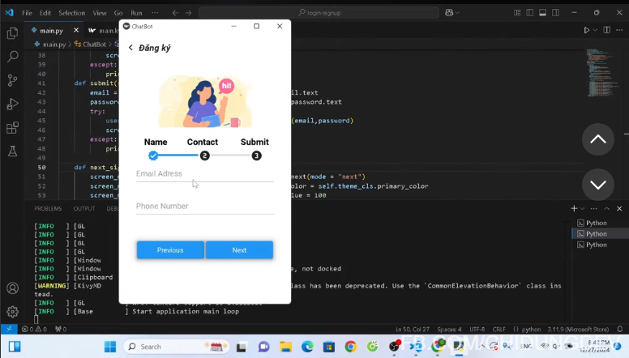Open the run button dropdown arrow

click(595, 30)
